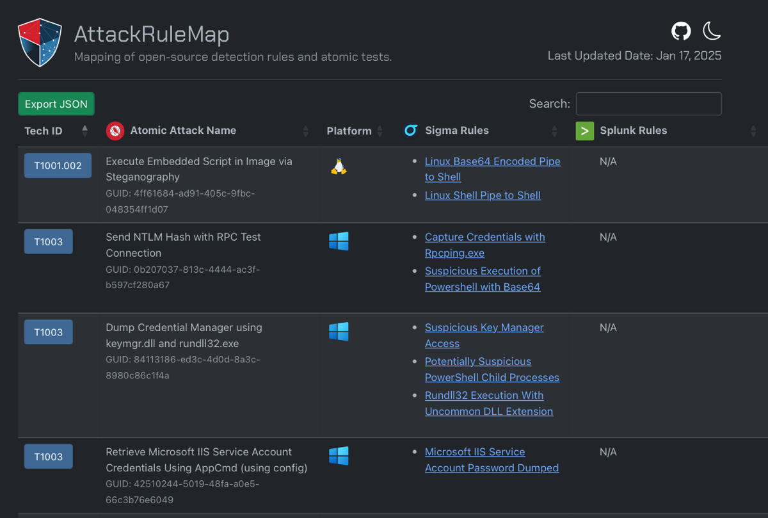This screenshot has width=768, height=518.
Task: Sort by Tech ID column arrows
Action: click(84, 131)
